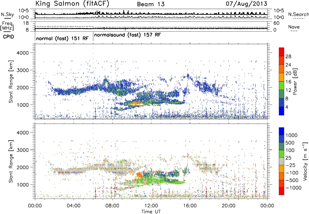Click the red bottom of the Velocity color bar
The width and height of the screenshot is (309, 214).
click(x=282, y=191)
